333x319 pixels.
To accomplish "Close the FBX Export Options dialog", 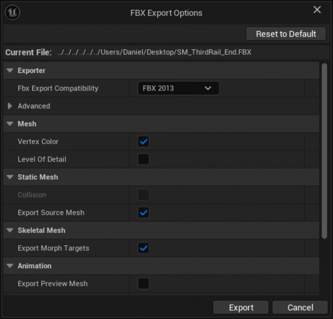I will (x=317, y=10).
